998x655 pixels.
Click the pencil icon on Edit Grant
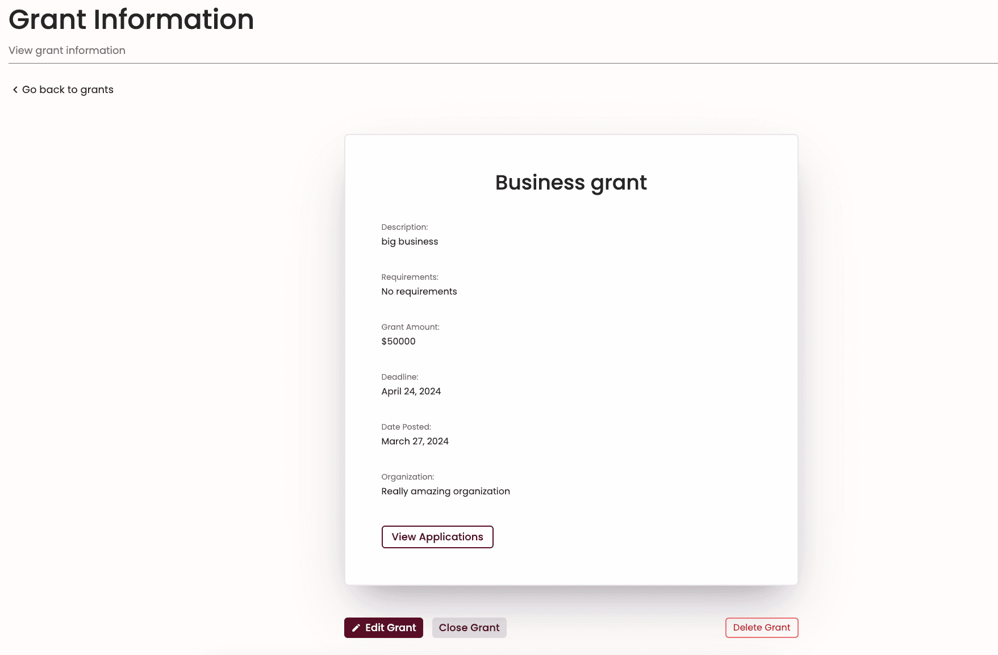click(x=356, y=628)
